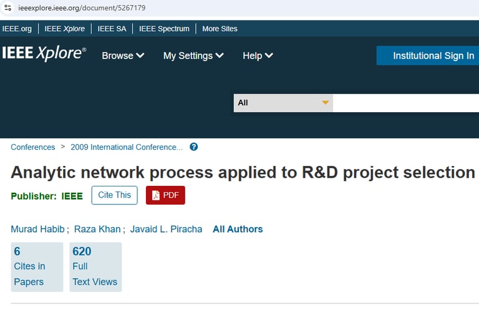The width and height of the screenshot is (479, 318).
Task: Click the Cite This button
Action: click(115, 195)
